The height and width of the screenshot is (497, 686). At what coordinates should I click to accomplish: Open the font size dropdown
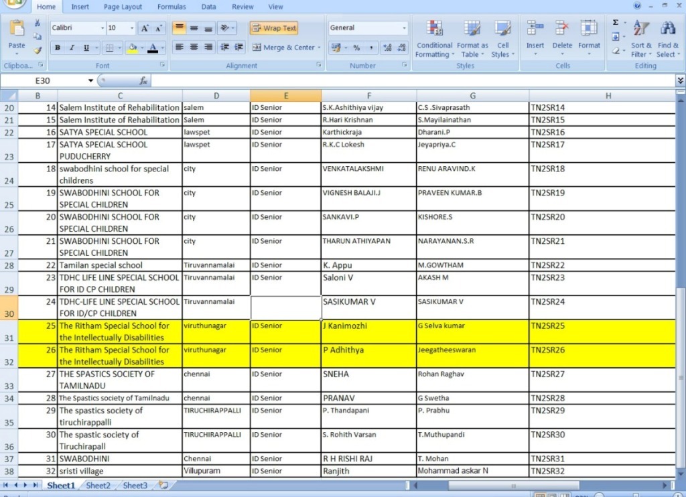pos(132,28)
